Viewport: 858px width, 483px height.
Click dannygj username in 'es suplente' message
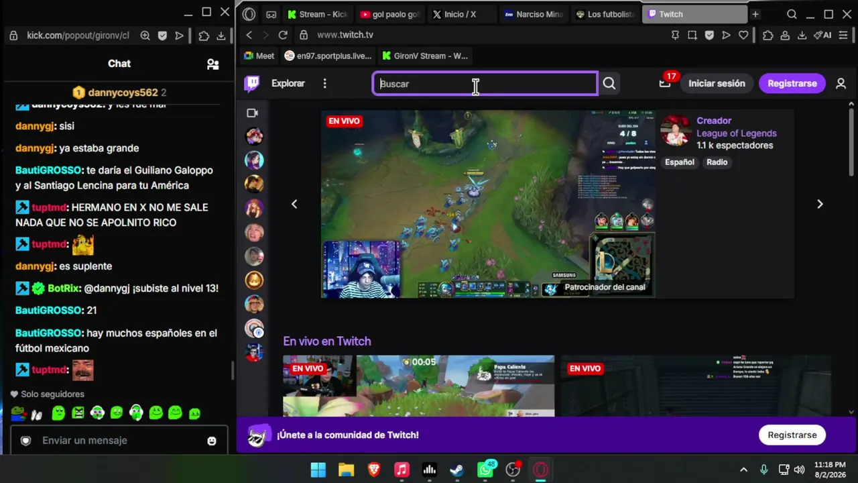click(x=35, y=266)
